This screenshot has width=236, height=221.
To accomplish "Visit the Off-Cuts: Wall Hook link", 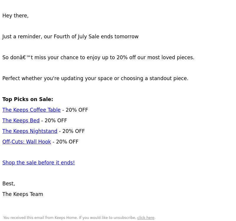I will 27,142.
